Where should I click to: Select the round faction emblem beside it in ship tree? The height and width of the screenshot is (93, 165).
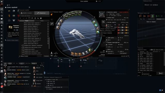[14, 11]
